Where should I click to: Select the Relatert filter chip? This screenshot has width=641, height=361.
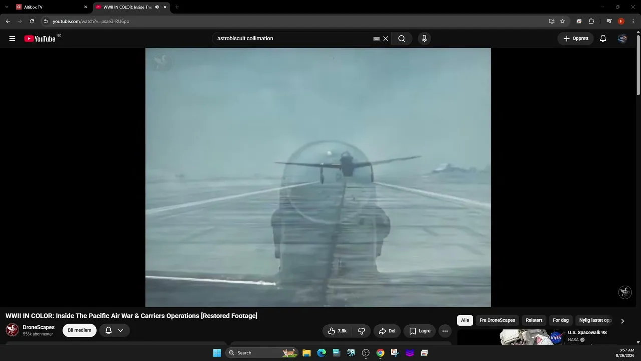(534, 320)
